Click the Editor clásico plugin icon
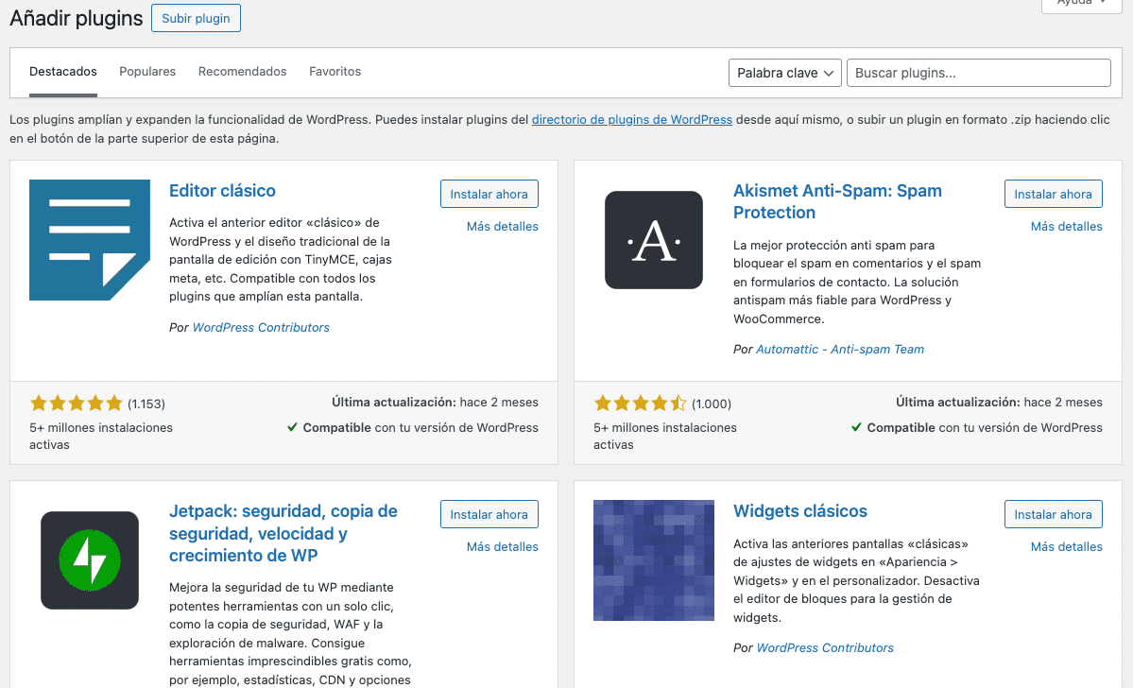This screenshot has height=688, width=1133. click(x=89, y=239)
